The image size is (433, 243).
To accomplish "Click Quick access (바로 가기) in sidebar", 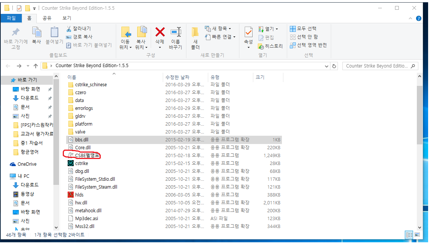I will [27, 80].
